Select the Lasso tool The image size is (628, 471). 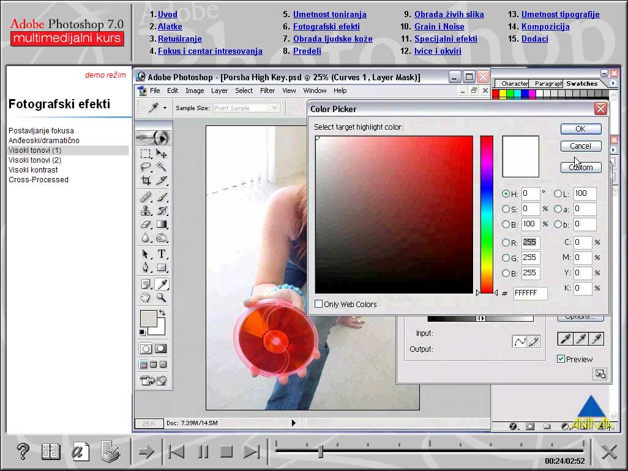[145, 165]
